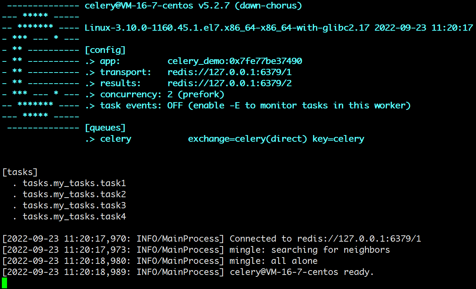
Task: Click the transport URL redis://127.0.0.1:6379/1
Action: pyautogui.click(x=230, y=72)
